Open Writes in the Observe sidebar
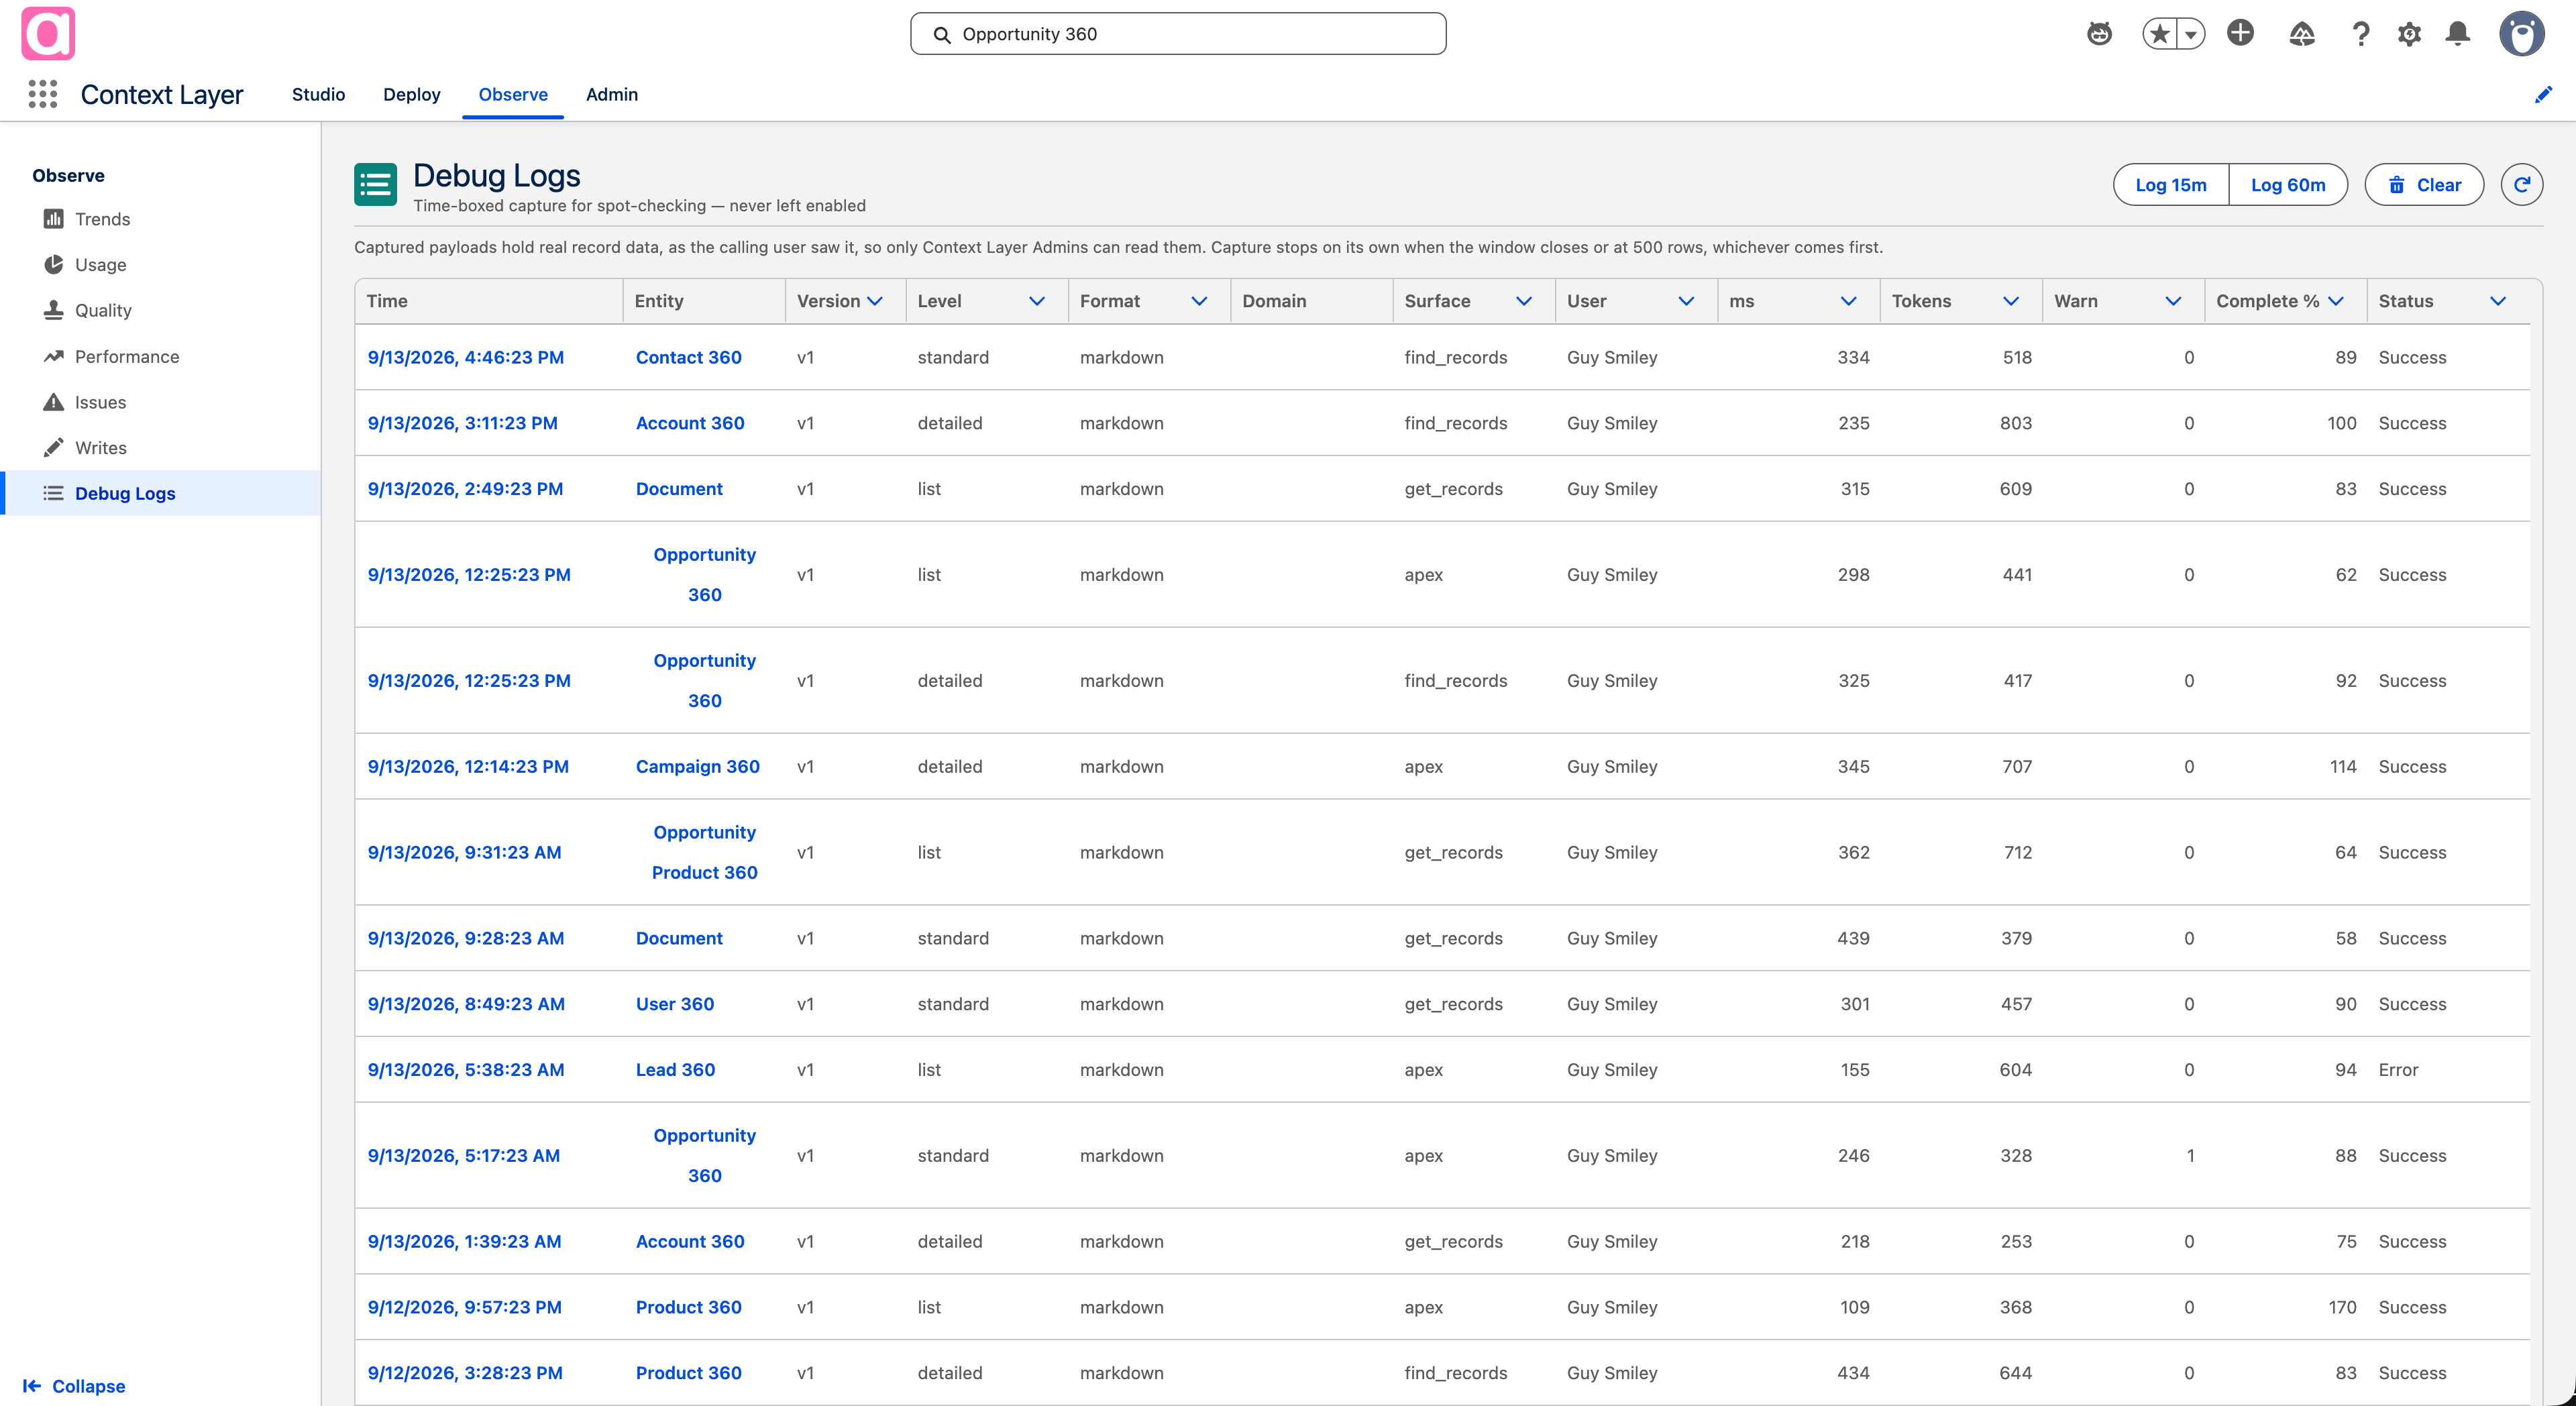The width and height of the screenshot is (2576, 1406). [x=160, y=447]
